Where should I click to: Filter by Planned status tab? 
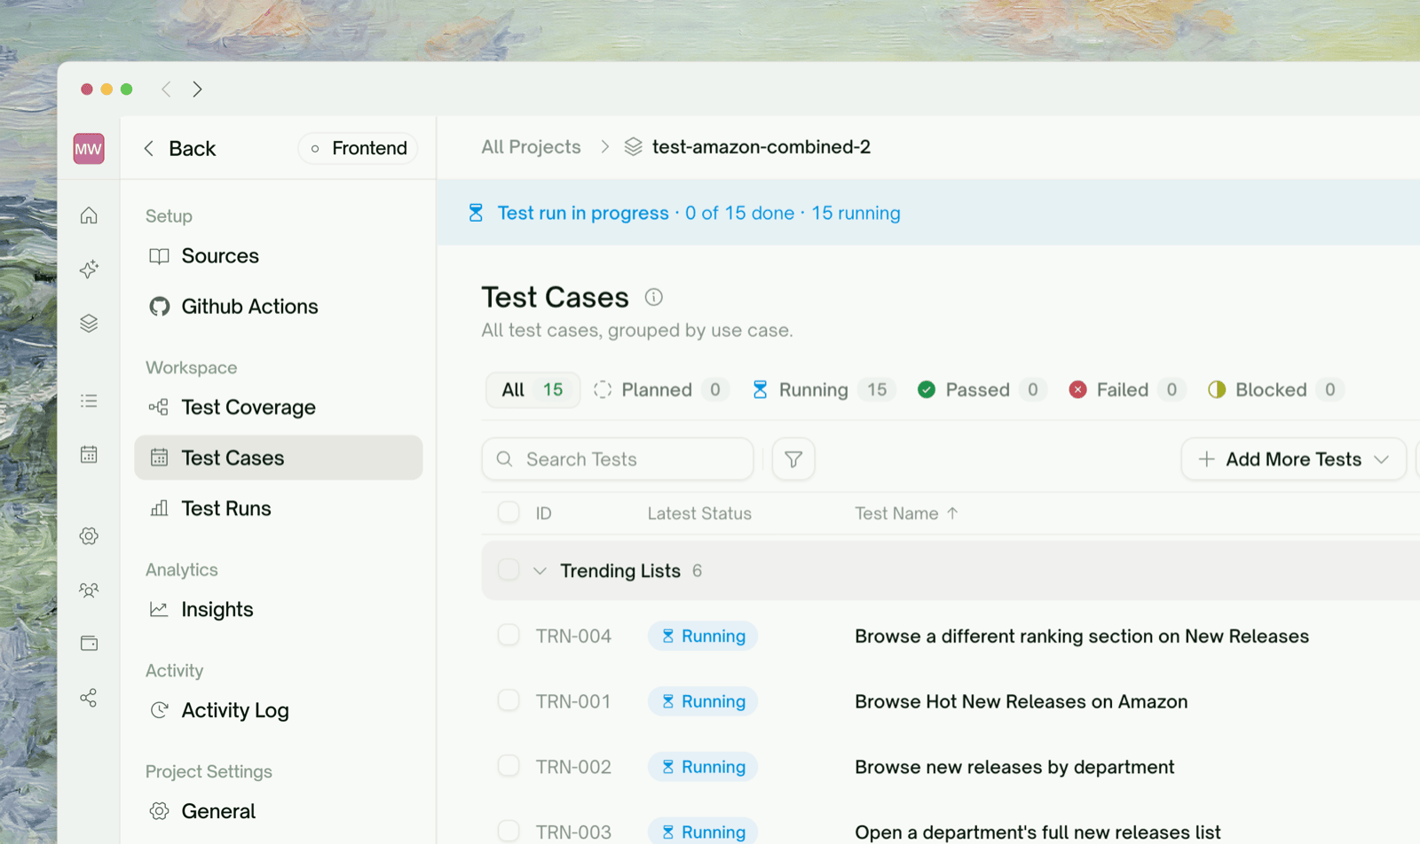[660, 390]
